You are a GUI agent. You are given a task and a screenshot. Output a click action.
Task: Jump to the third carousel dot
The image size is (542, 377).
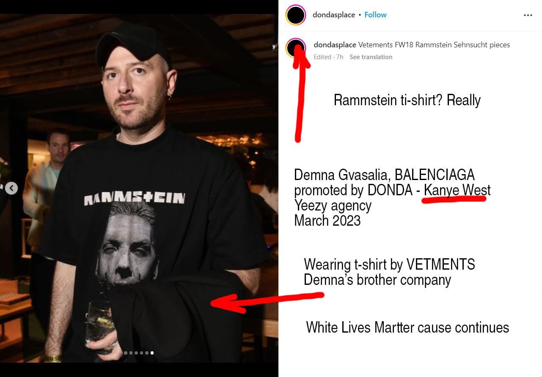(x=136, y=352)
